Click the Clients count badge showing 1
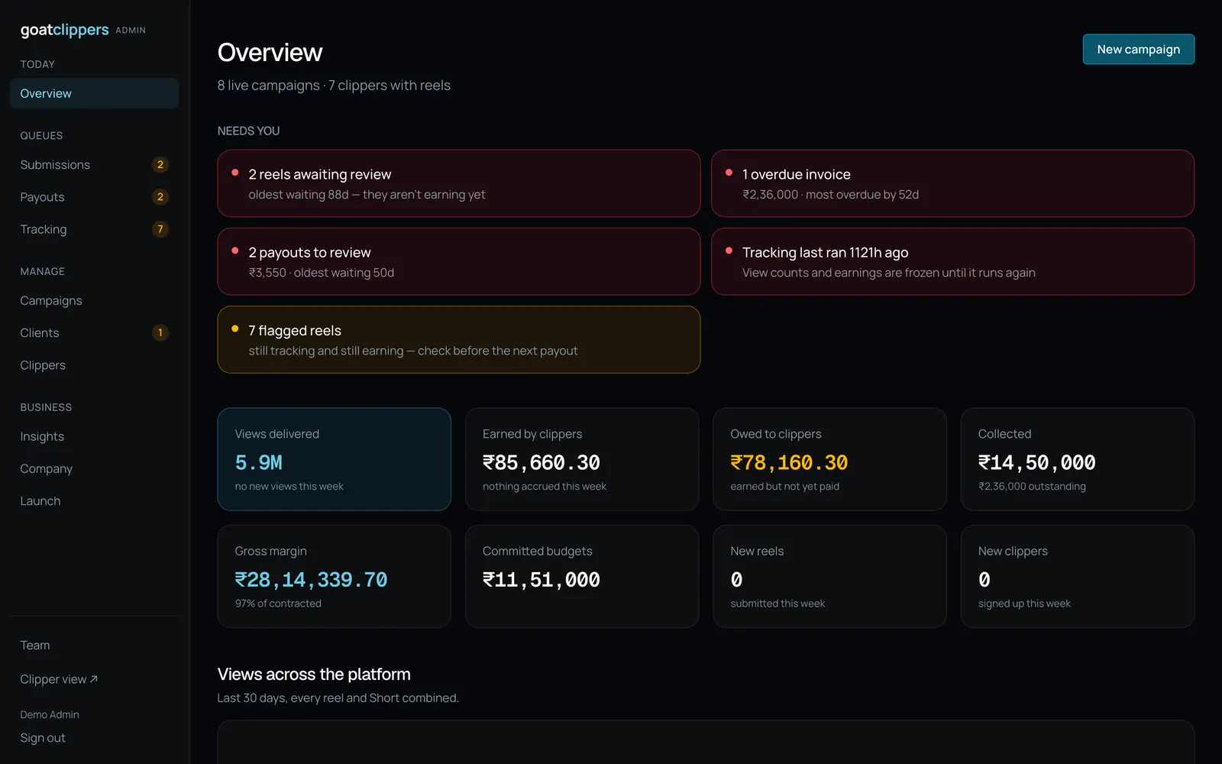This screenshot has height=764, width=1222. point(160,333)
